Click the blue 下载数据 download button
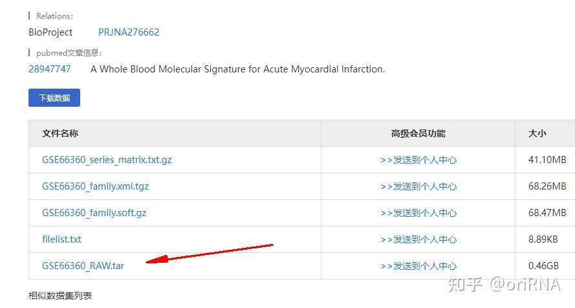 point(54,98)
